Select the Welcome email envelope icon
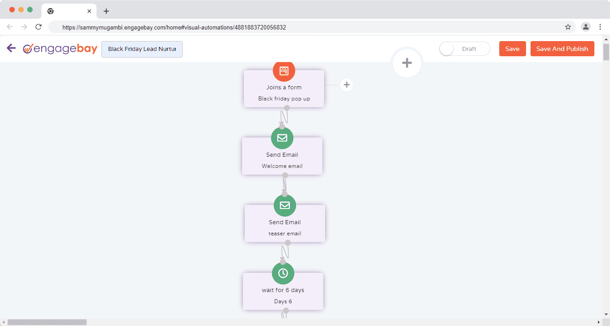 pyautogui.click(x=282, y=138)
